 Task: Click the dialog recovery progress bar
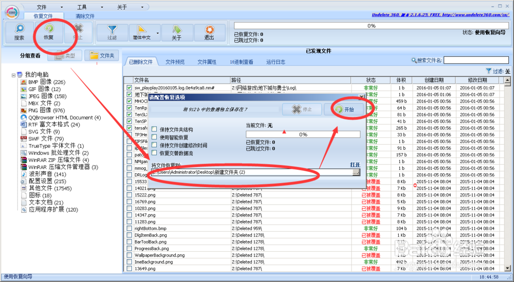303,134
